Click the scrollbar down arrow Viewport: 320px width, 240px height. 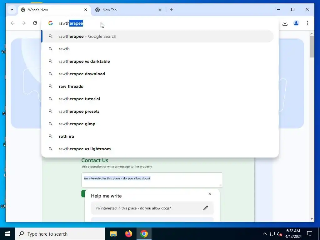click(312, 219)
